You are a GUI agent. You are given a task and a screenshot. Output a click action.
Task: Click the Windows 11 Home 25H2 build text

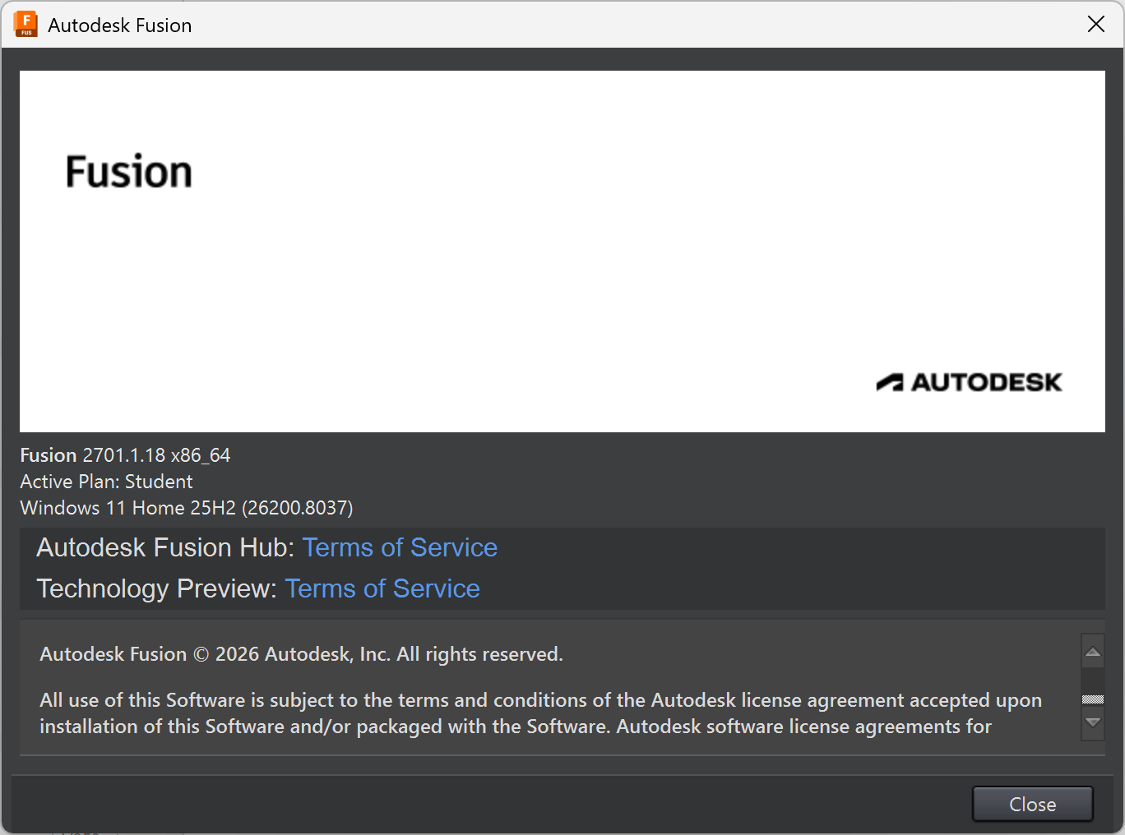coord(186,508)
